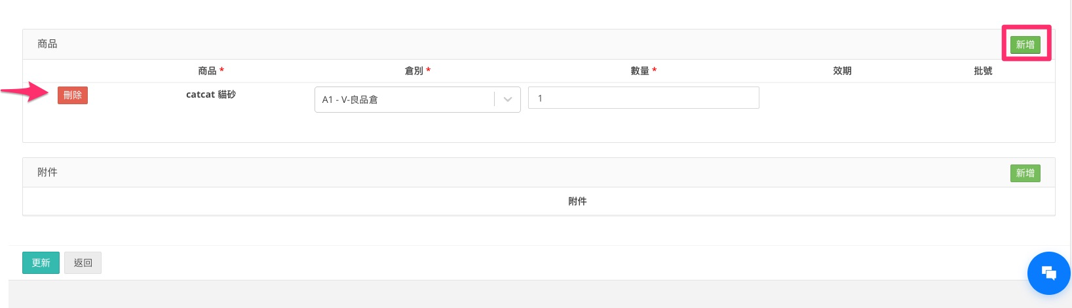Click the red asterisk beside 數量
Viewport: 1072px width, 308px height.
(x=654, y=70)
